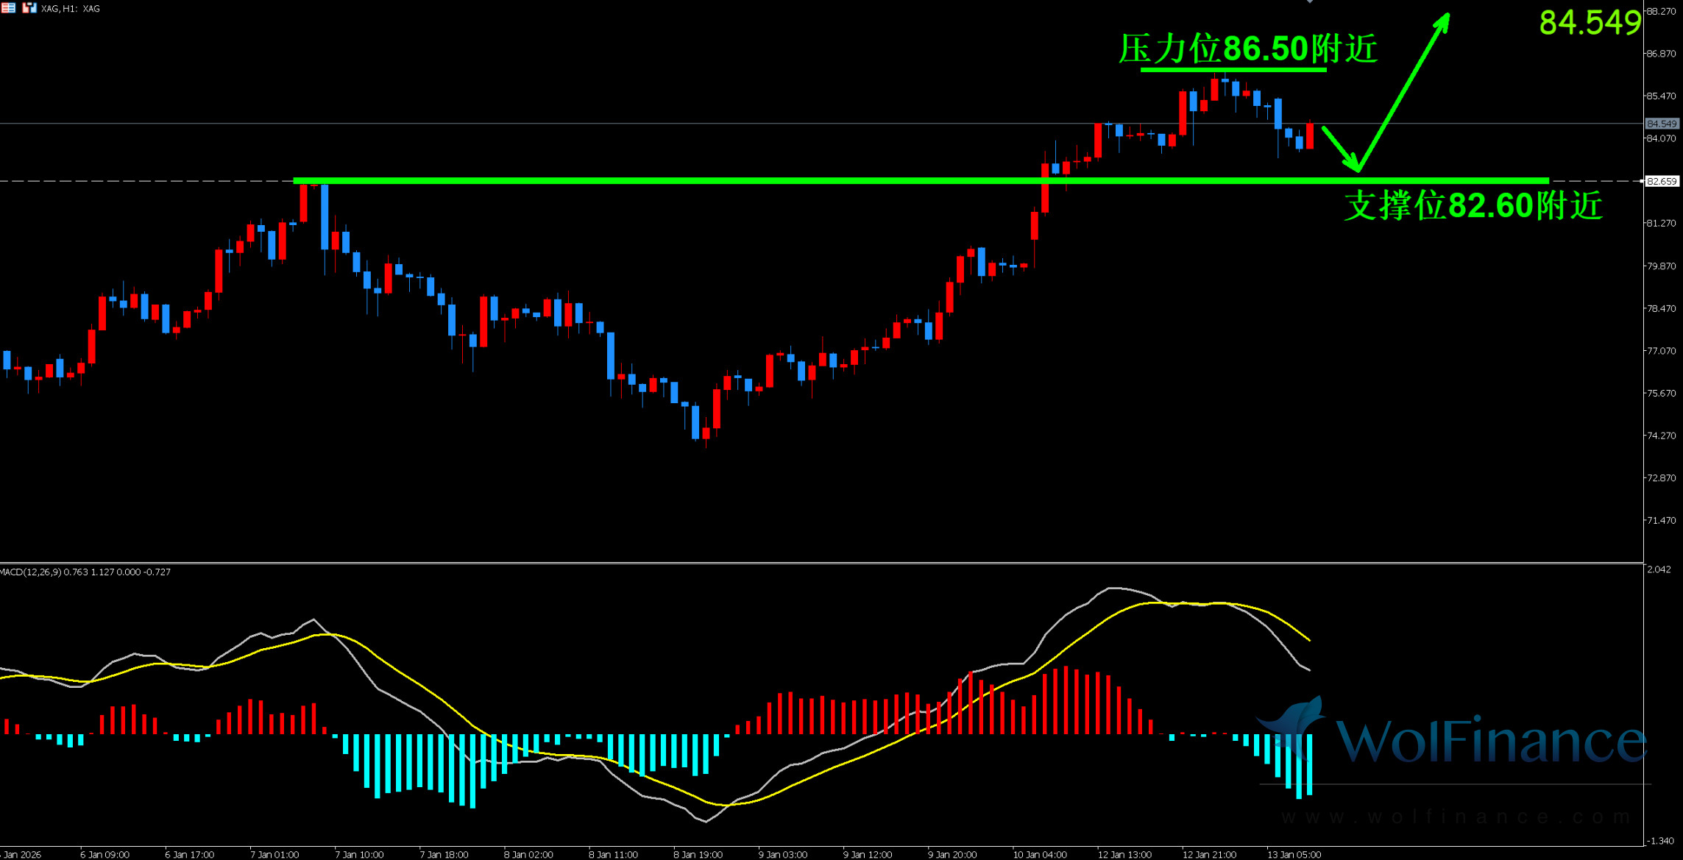
Task: Click the XAG, H1 chart title
Action: tap(71, 9)
